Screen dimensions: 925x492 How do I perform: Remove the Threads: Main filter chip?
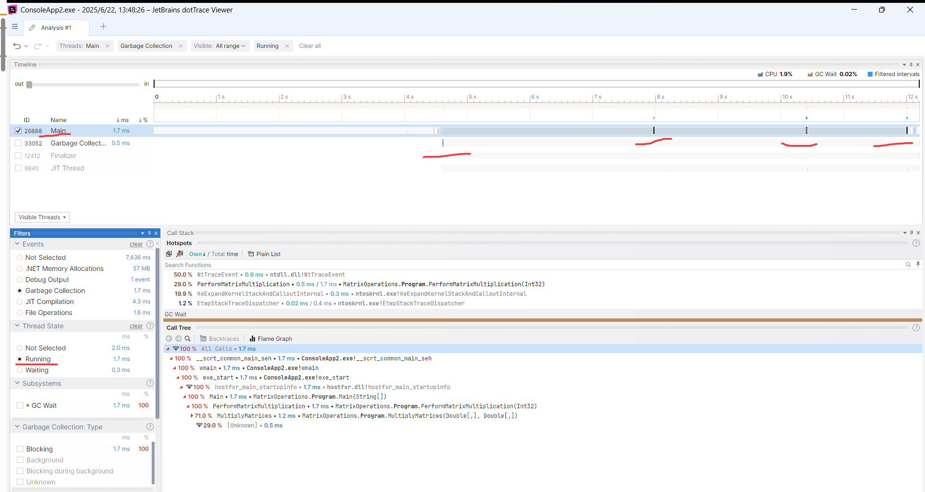pyautogui.click(x=108, y=46)
